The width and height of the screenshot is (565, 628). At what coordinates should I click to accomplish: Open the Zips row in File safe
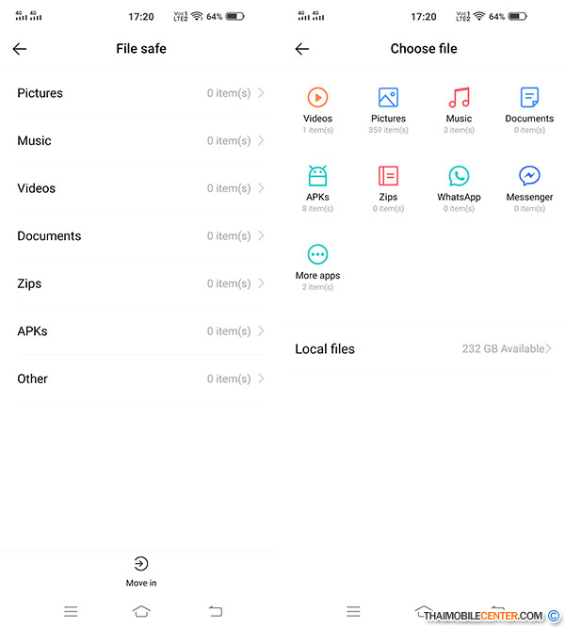140,283
